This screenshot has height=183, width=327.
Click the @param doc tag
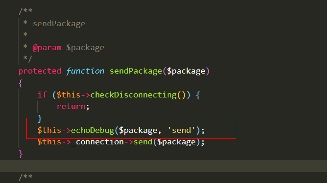point(47,48)
